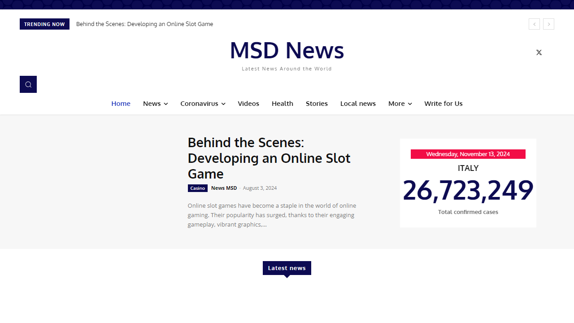Click the Latest news section marker
The width and height of the screenshot is (574, 323).
coord(287,268)
